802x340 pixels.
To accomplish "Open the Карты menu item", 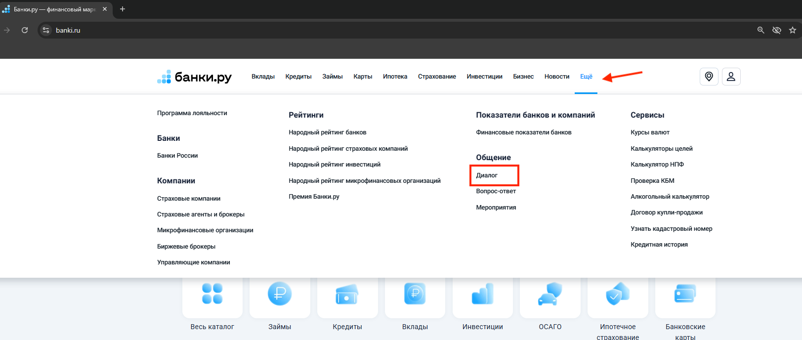I will click(363, 77).
